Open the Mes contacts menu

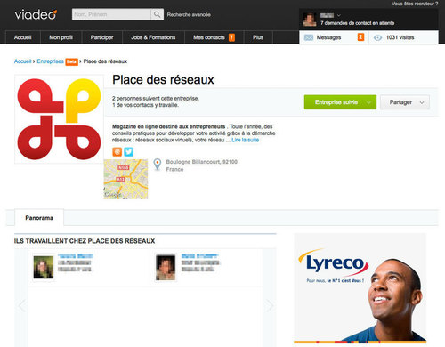click(214, 37)
